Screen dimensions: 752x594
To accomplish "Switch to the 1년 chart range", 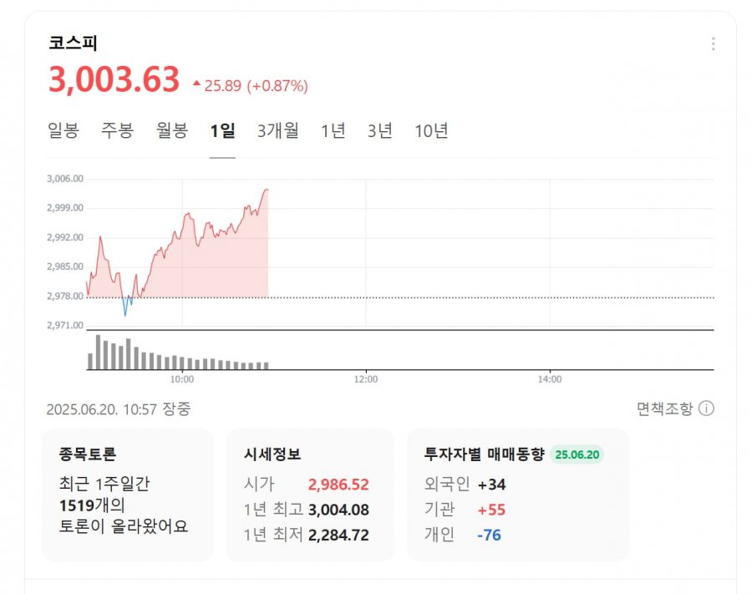I will click(333, 130).
